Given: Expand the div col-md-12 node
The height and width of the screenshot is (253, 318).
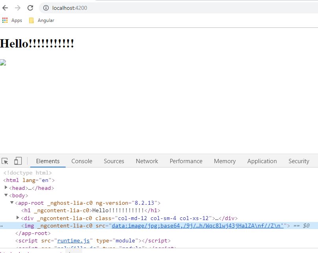Looking at the screenshot, I should (x=18, y=218).
